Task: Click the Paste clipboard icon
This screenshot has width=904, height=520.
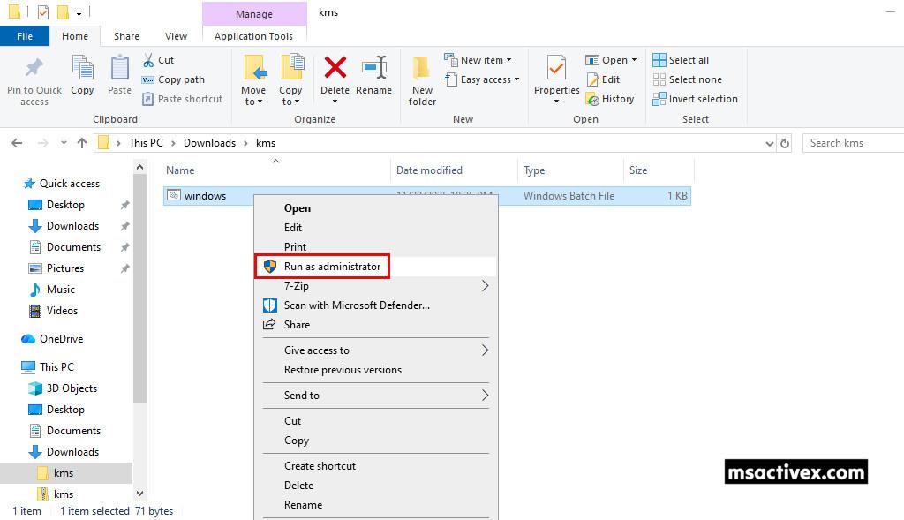Action: tap(119, 70)
